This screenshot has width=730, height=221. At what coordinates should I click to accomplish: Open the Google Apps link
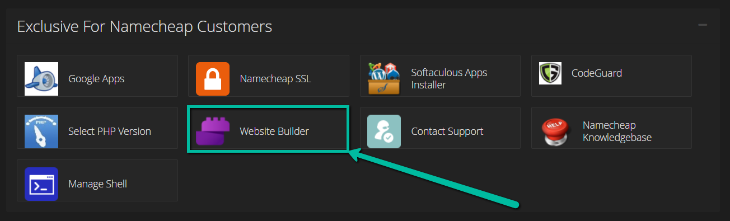pos(96,79)
